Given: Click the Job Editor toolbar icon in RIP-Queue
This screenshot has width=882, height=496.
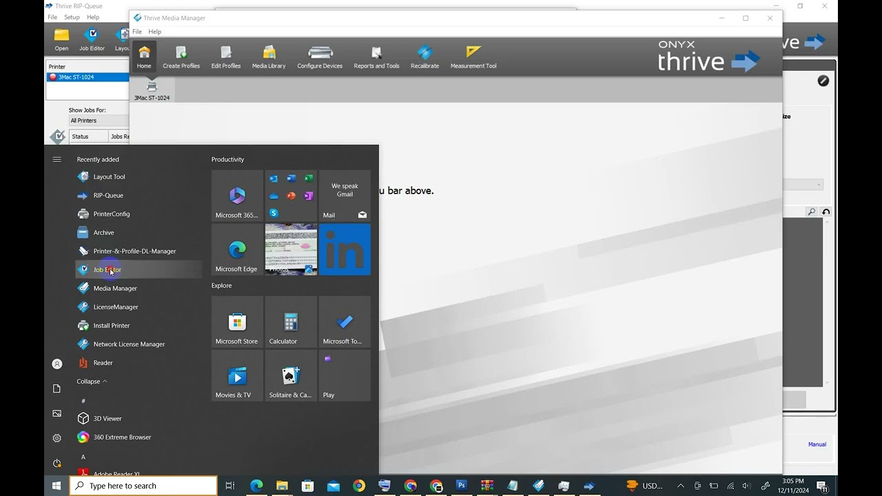Looking at the screenshot, I should 92,40.
